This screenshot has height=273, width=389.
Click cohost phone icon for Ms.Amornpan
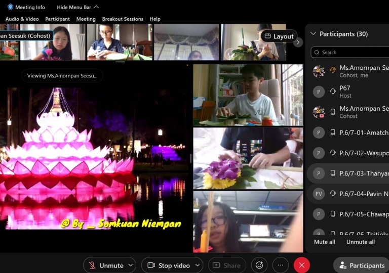click(x=333, y=112)
